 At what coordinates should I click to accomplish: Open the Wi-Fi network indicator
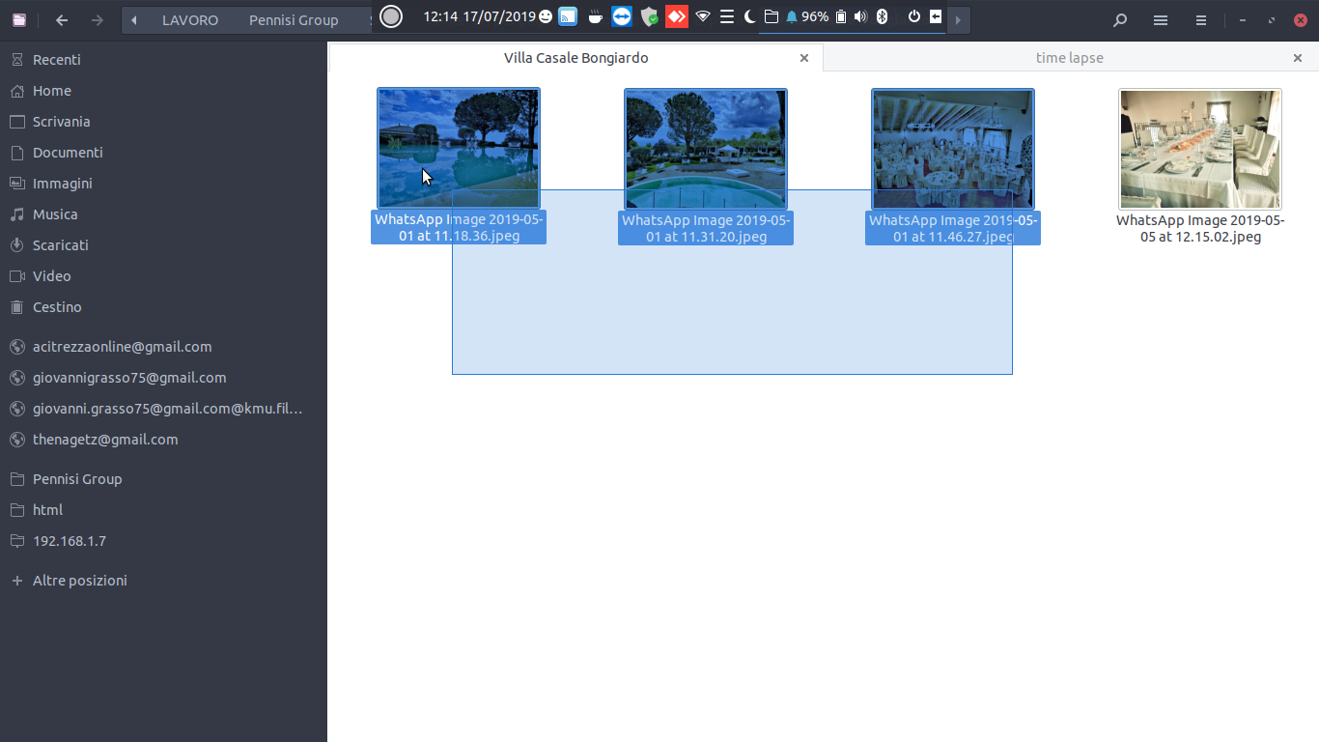pos(703,16)
